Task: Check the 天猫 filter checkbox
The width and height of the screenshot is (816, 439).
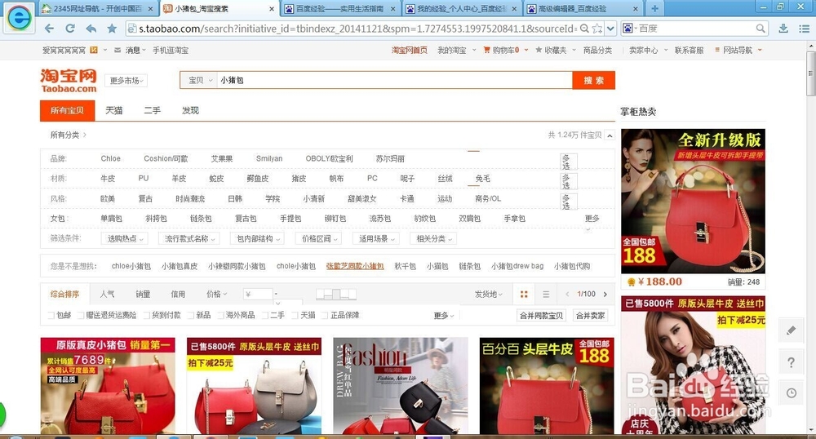Action: pyautogui.click(x=295, y=315)
